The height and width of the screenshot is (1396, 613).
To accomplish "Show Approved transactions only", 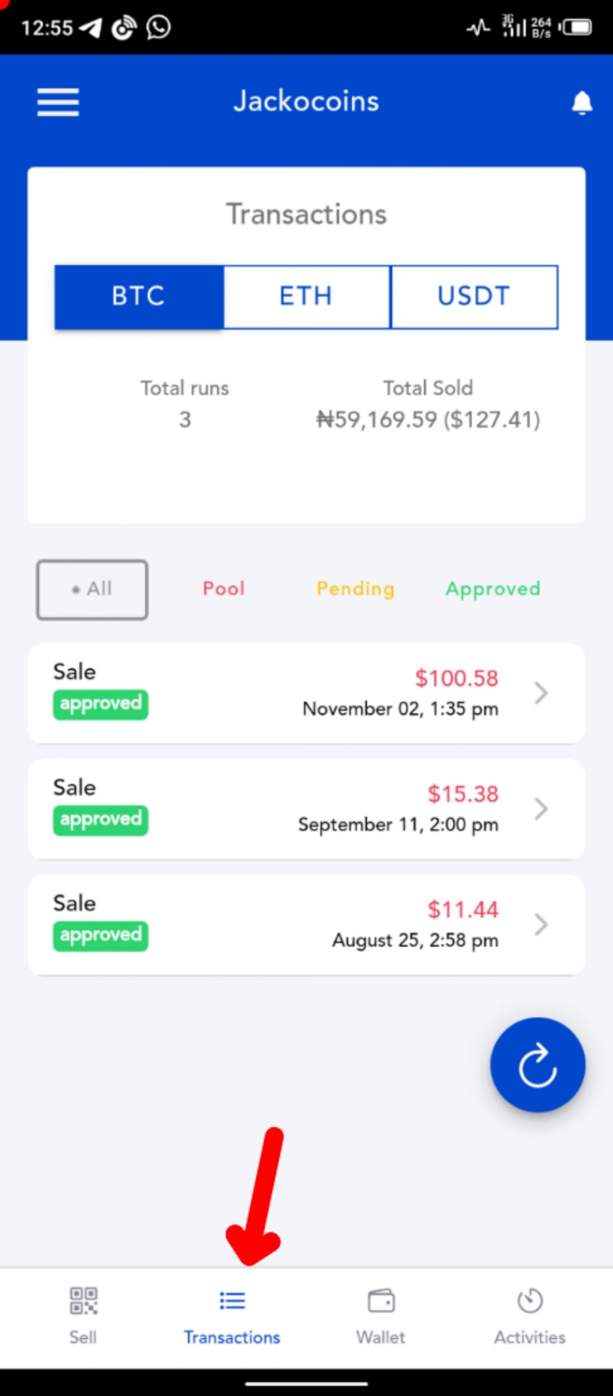I will pyautogui.click(x=493, y=589).
